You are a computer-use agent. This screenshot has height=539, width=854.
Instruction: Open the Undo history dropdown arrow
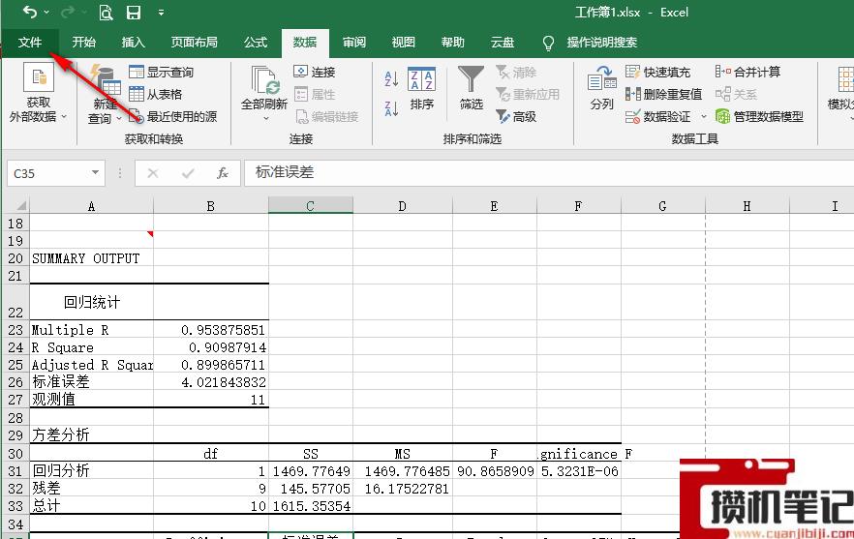click(x=46, y=12)
